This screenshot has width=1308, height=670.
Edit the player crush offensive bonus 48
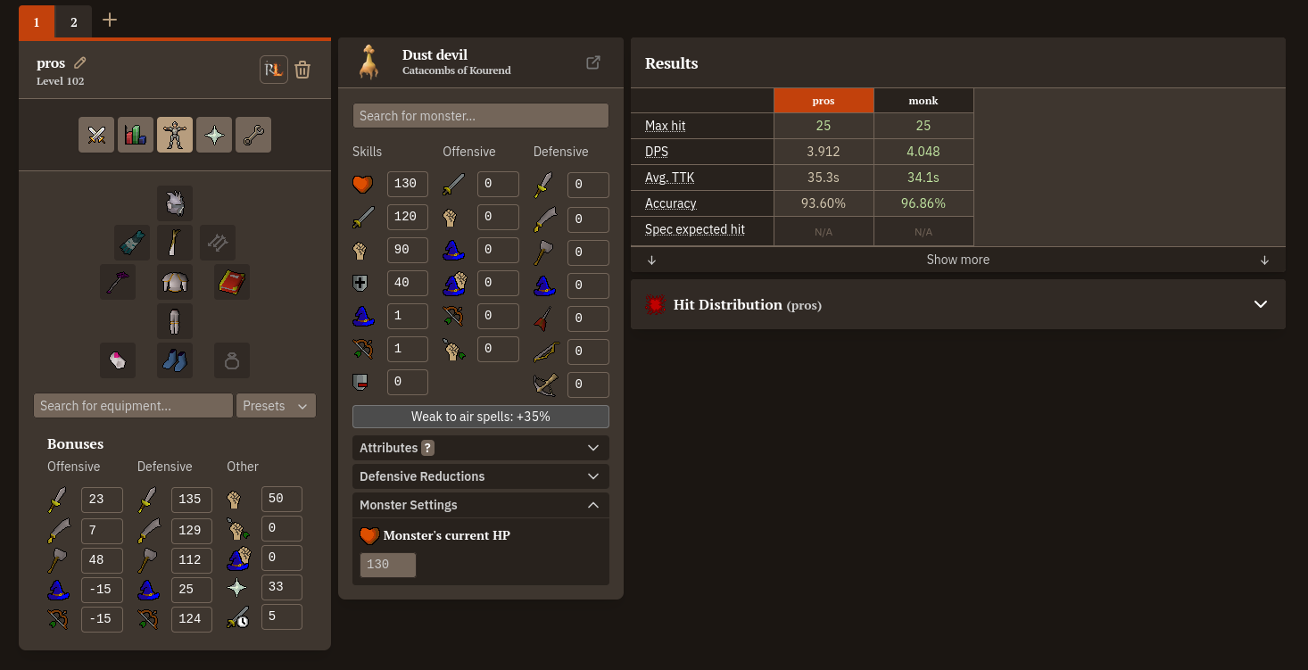click(102, 560)
